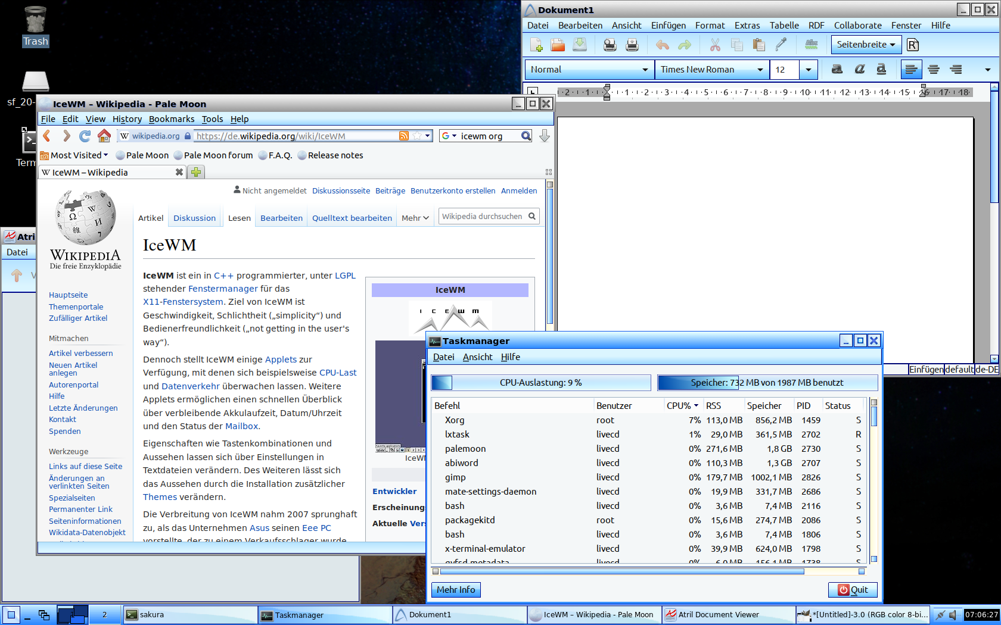
Task: Quit the Taskmanager
Action: point(853,590)
